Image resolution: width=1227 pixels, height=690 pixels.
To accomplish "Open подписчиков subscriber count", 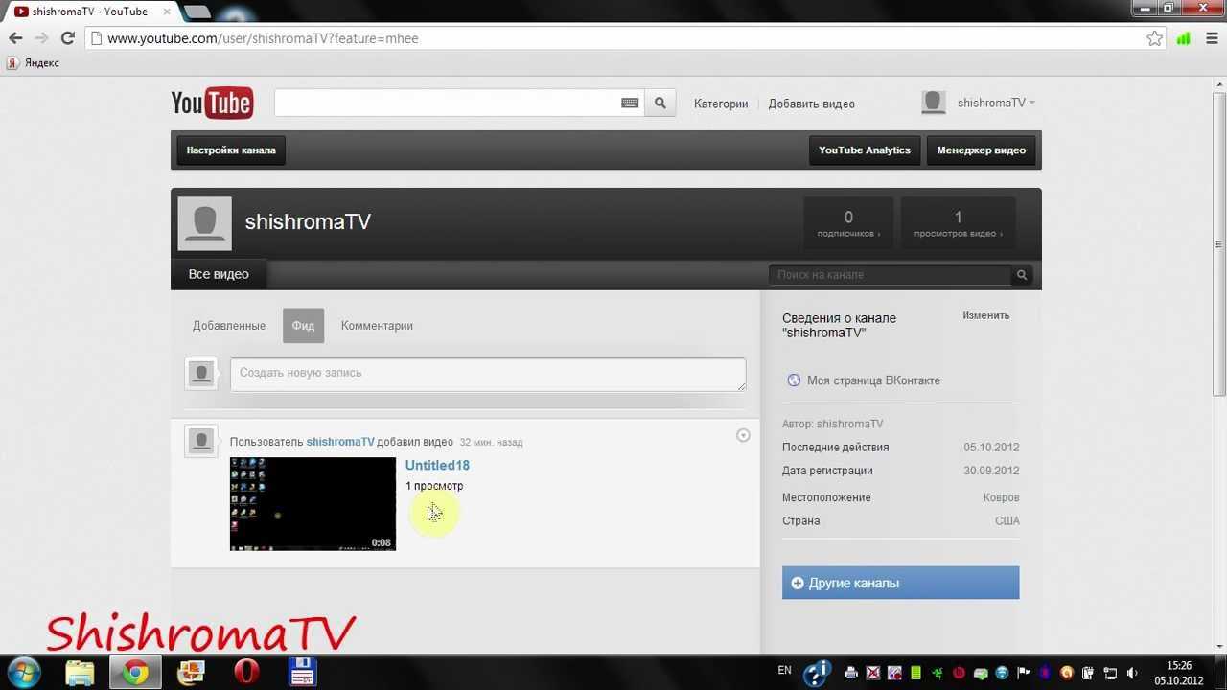I will coord(848,223).
